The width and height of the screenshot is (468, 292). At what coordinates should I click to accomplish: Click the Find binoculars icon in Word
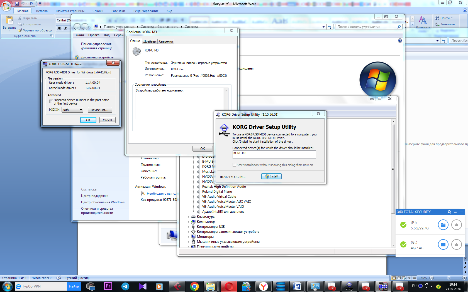point(437,18)
